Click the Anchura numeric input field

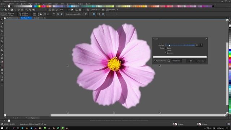point(198,45)
